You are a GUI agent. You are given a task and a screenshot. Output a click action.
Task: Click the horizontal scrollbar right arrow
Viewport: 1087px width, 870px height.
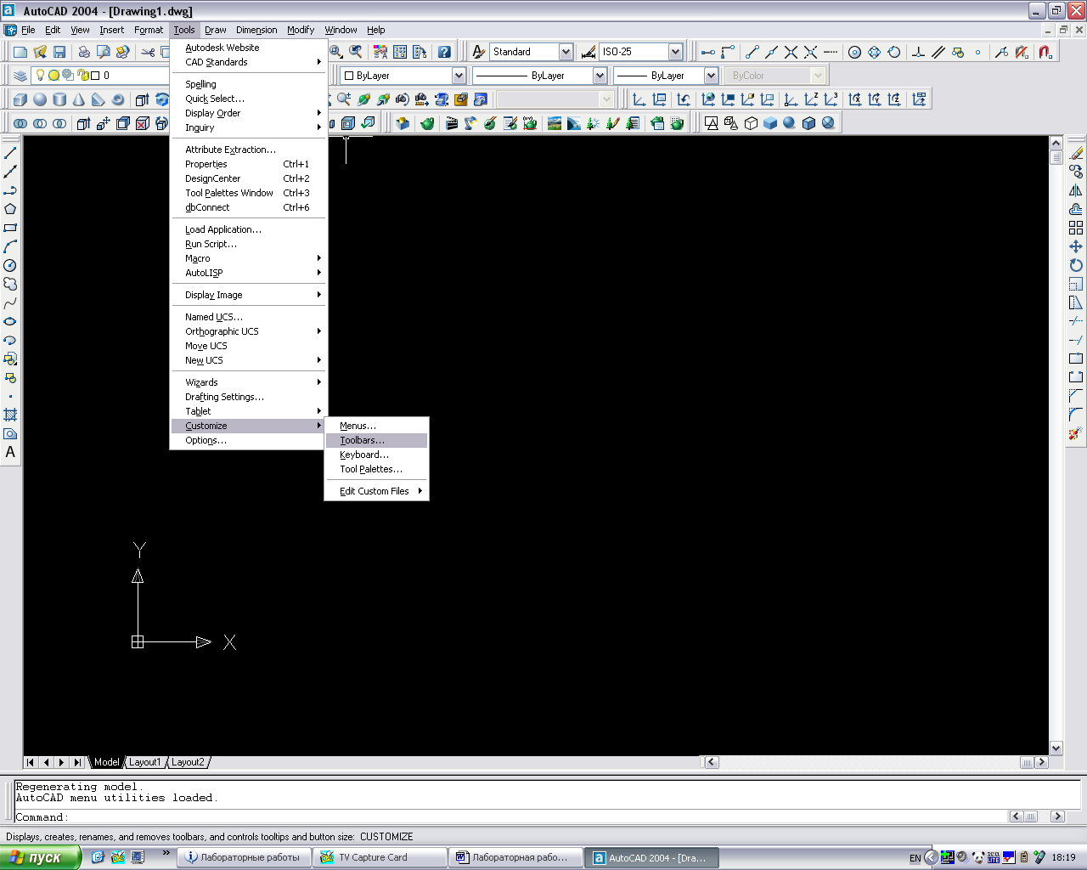tap(1042, 762)
